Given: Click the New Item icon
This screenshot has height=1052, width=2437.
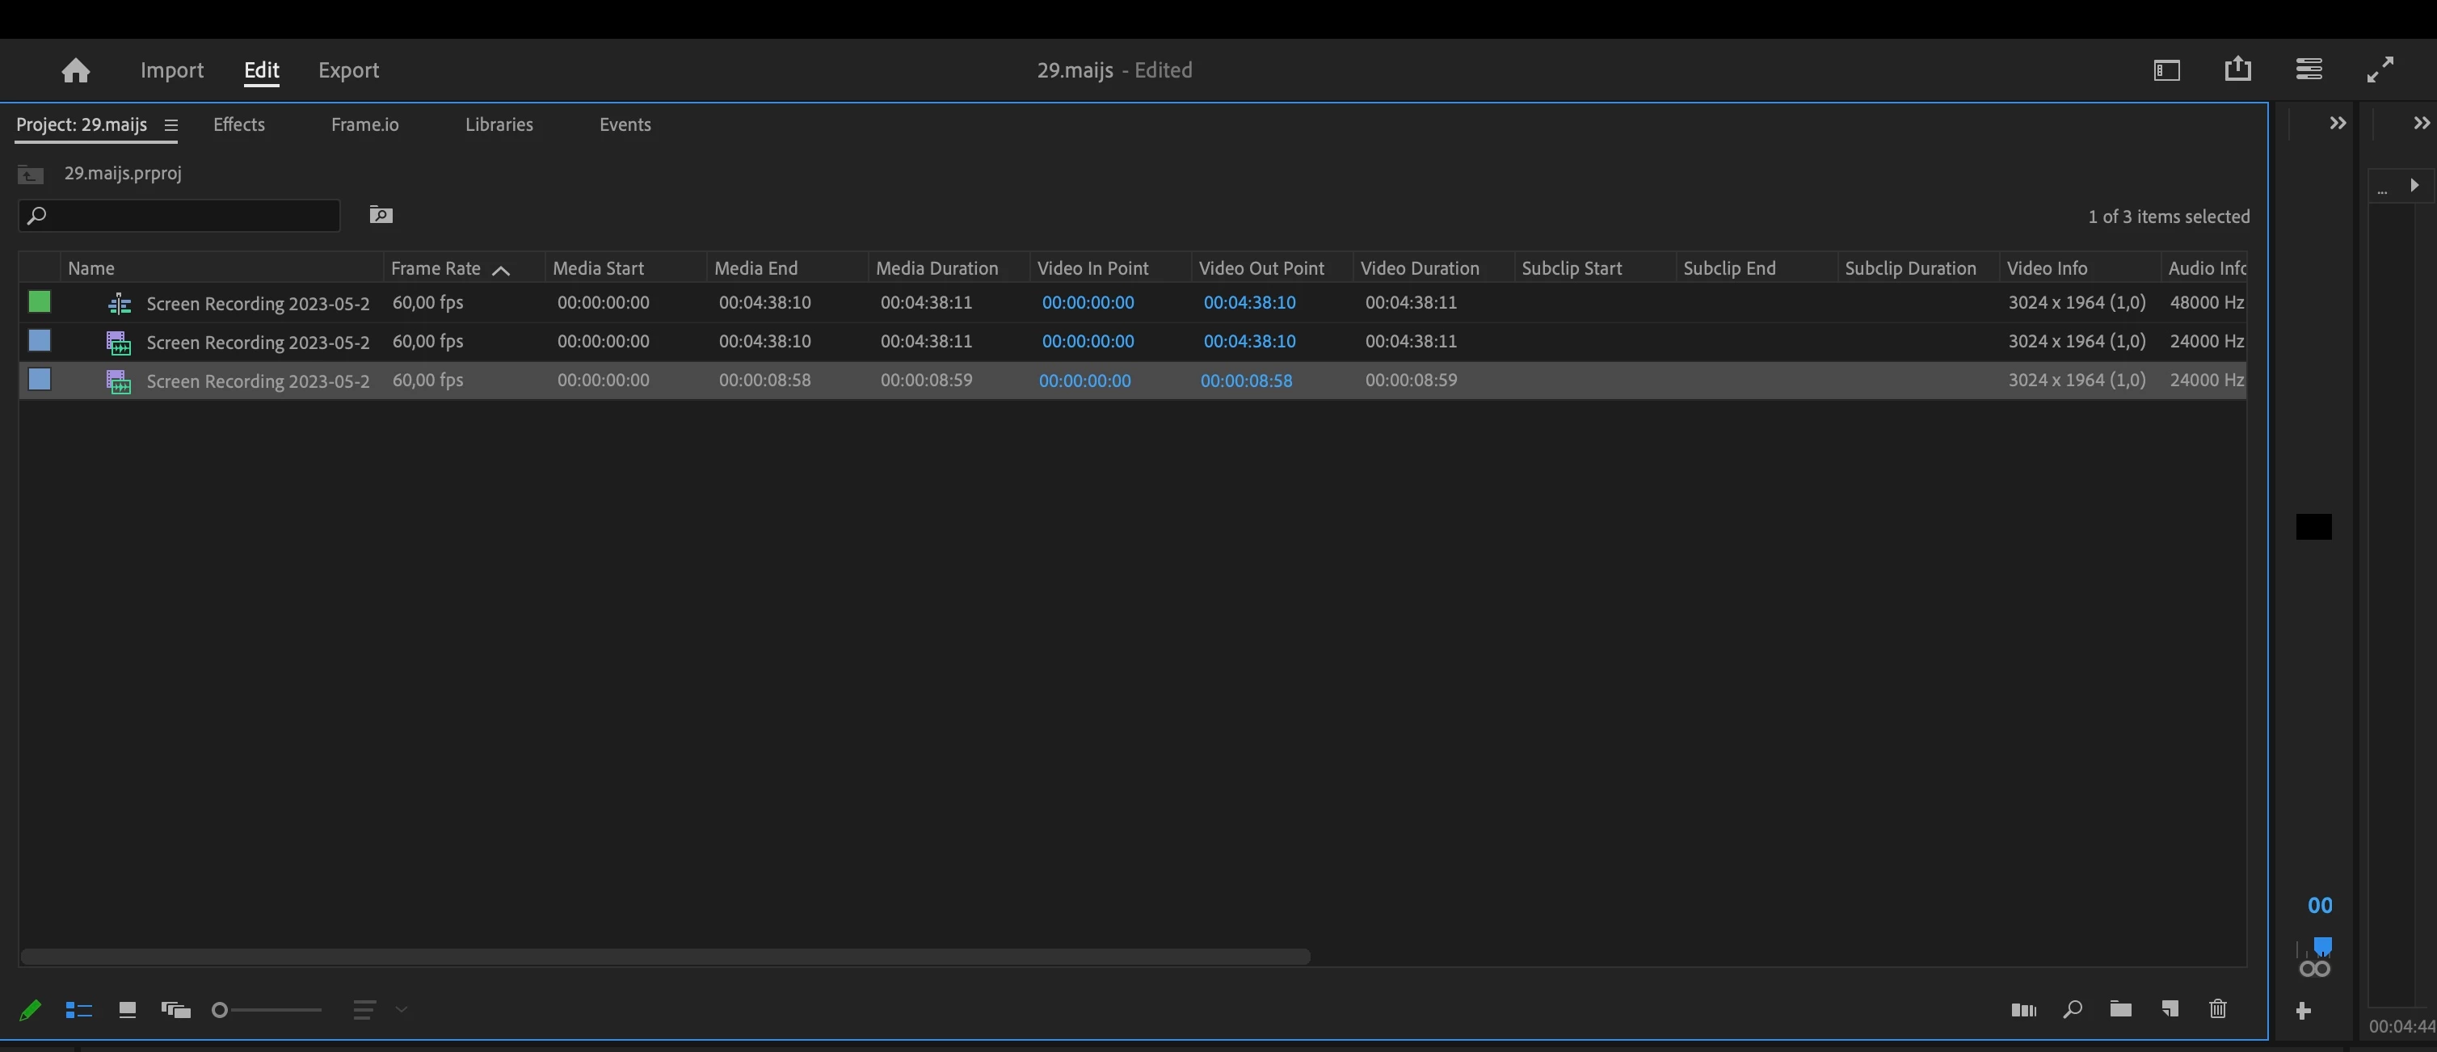Looking at the screenshot, I should coord(2170,1009).
